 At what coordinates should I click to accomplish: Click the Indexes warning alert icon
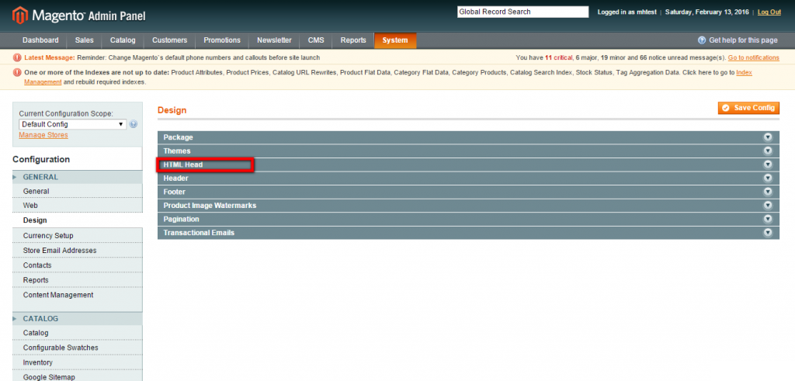tap(18, 73)
